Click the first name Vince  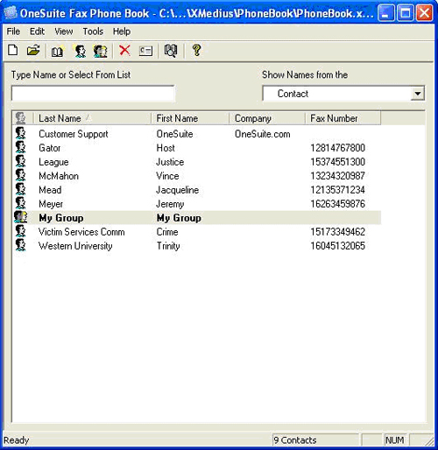[x=167, y=176]
